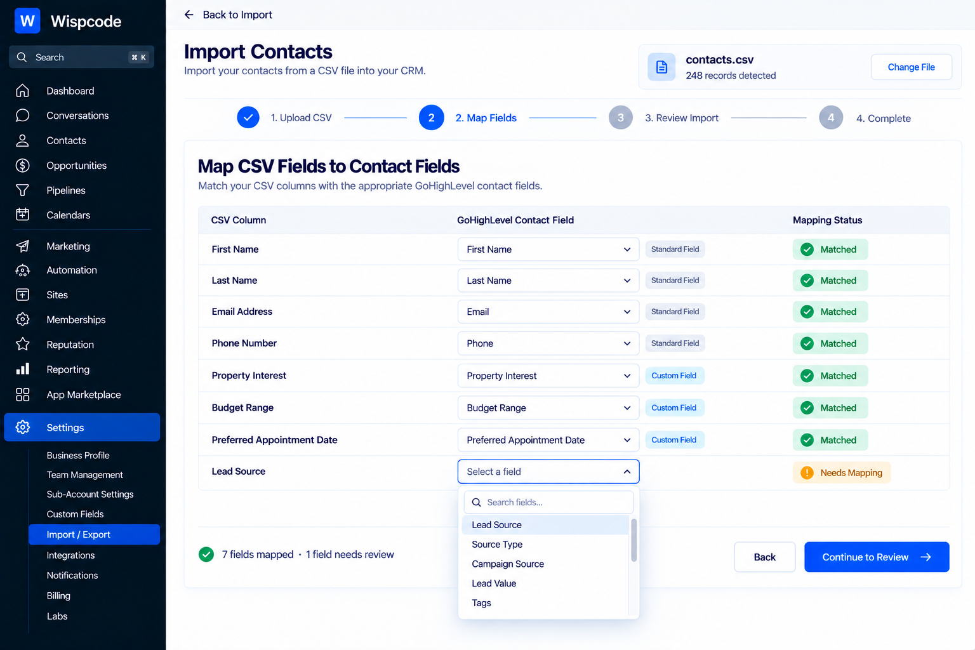
Task: Open the Calendars icon in sidebar
Action: [x=22, y=215]
